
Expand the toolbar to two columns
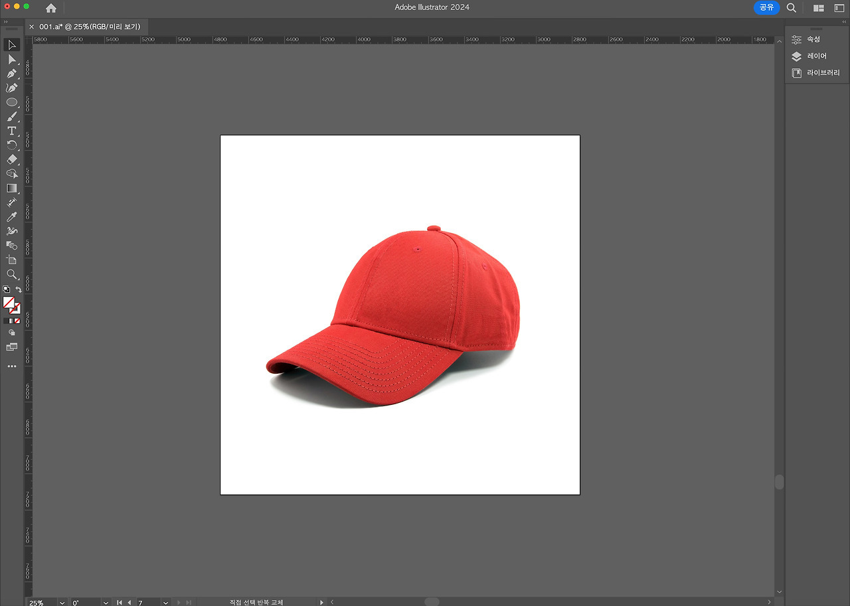(x=5, y=22)
